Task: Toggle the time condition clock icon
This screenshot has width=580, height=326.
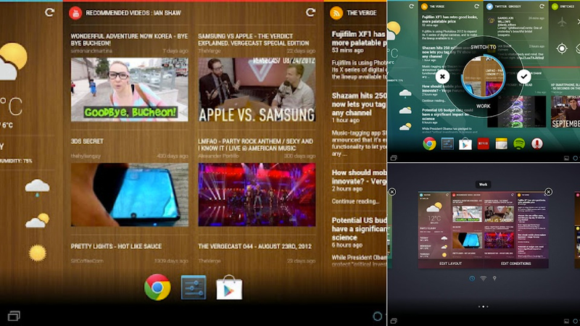Action: [472, 278]
